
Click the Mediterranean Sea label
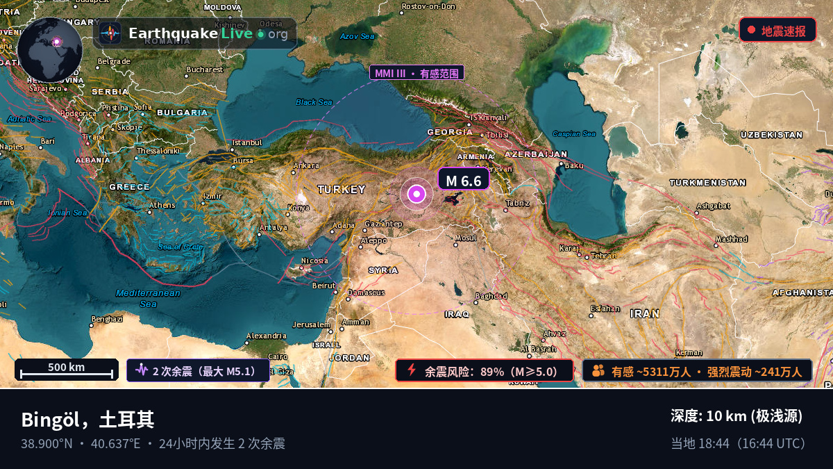(x=148, y=298)
